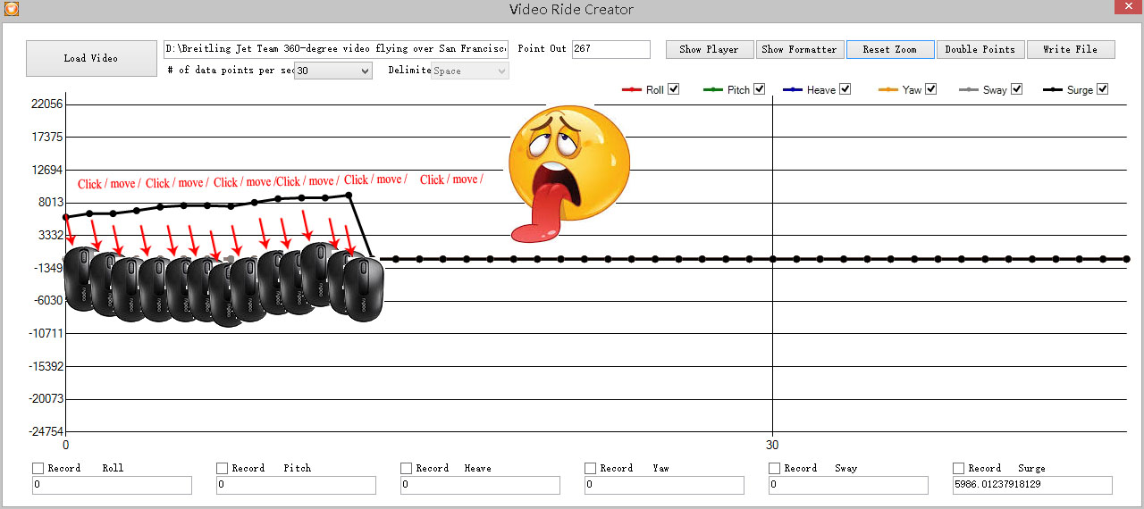This screenshot has height=509, width=1144.
Task: Open the video player with Show Player
Action: pyautogui.click(x=710, y=49)
